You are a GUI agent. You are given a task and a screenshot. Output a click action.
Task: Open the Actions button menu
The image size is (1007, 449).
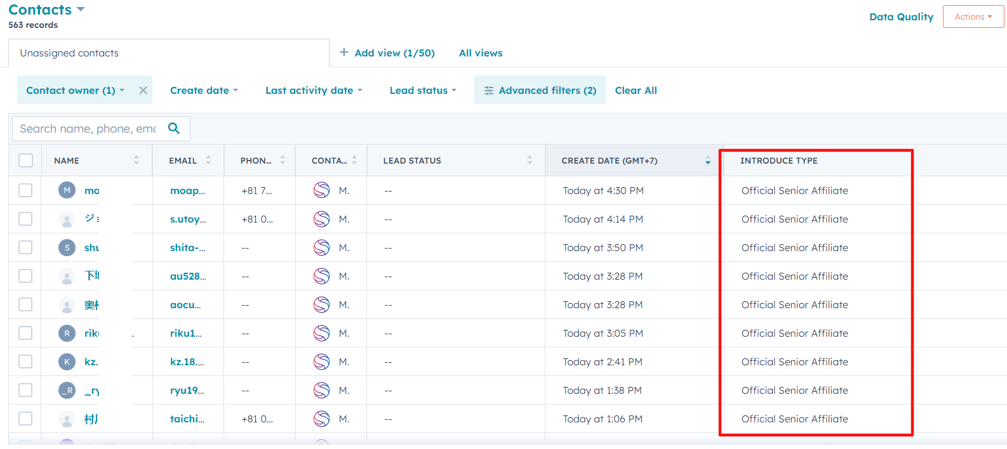973,16
